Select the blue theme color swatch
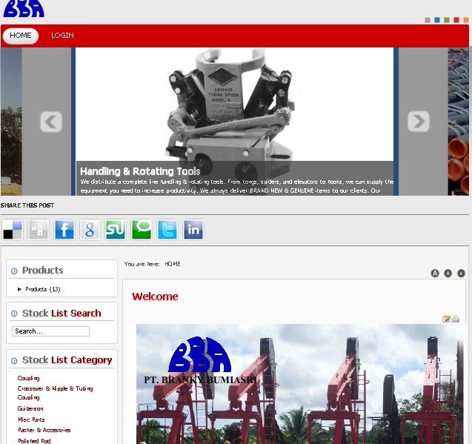Viewport: 472px width, 444px height. [x=437, y=20]
